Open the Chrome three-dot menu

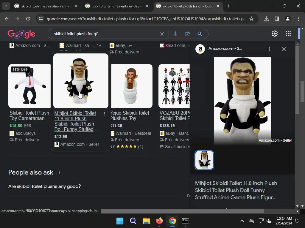(x=298, y=19)
